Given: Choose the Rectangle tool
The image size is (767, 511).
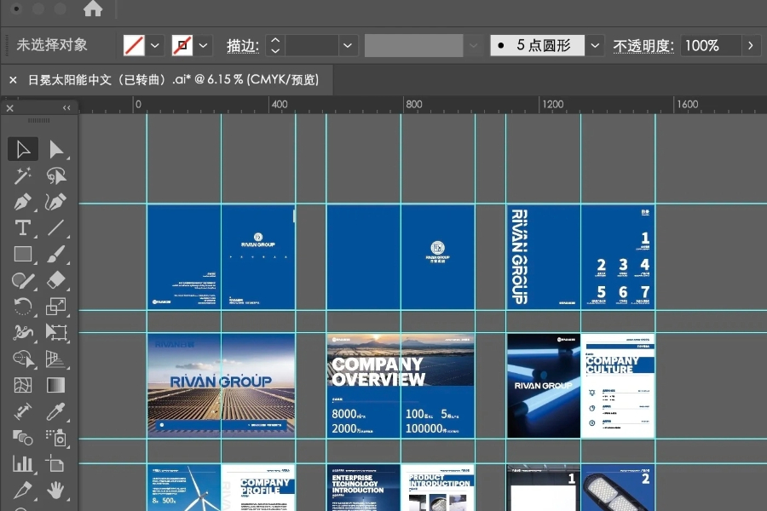Looking at the screenshot, I should click(x=23, y=255).
